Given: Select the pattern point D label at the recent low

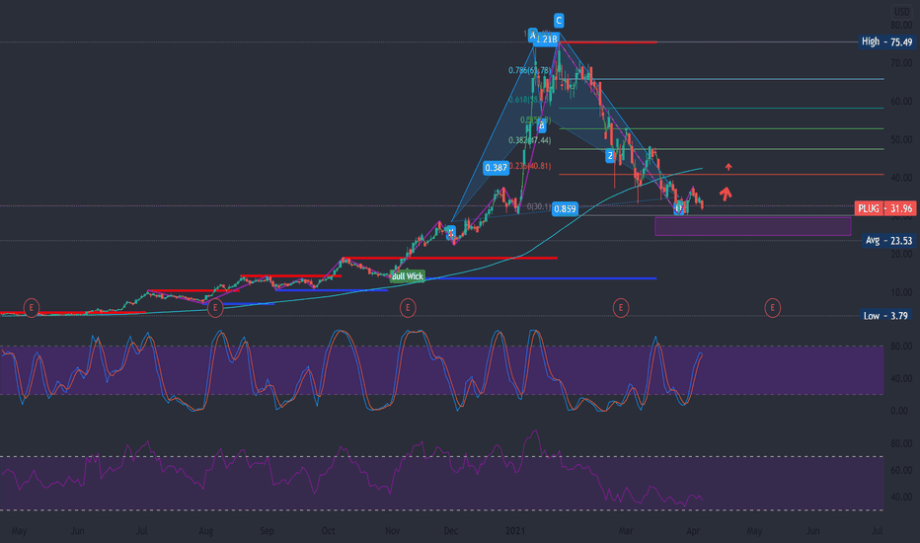Looking at the screenshot, I should point(679,207).
